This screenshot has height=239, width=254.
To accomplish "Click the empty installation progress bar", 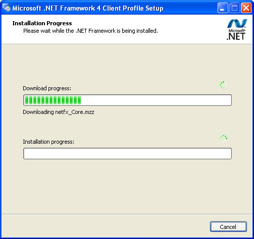I will [127, 153].
